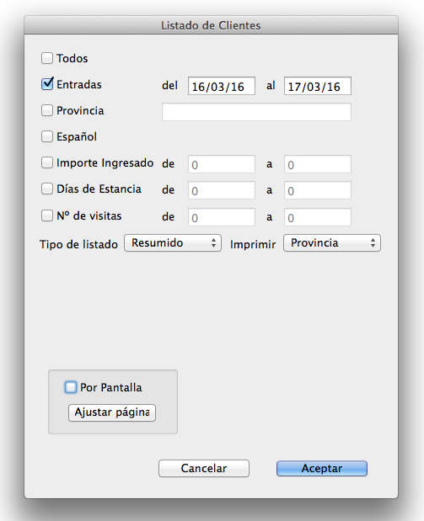Image resolution: width=424 pixels, height=521 pixels.
Task: Toggle the Días de Estancia checkbox
Action: pos(47,189)
